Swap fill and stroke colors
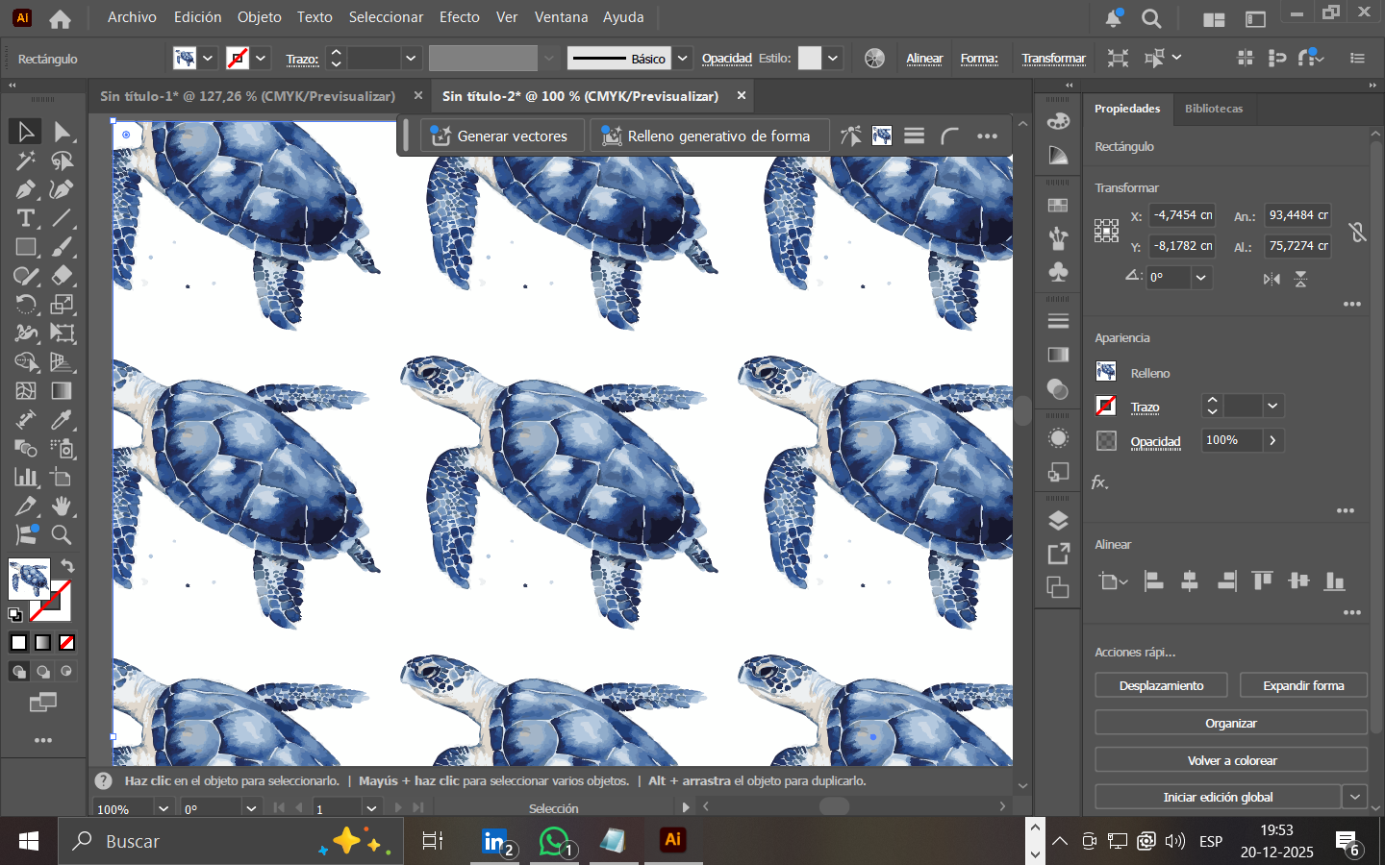 pyautogui.click(x=67, y=566)
